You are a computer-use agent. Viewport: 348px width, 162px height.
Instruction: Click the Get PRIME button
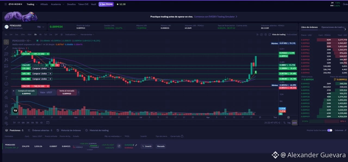[106, 4]
